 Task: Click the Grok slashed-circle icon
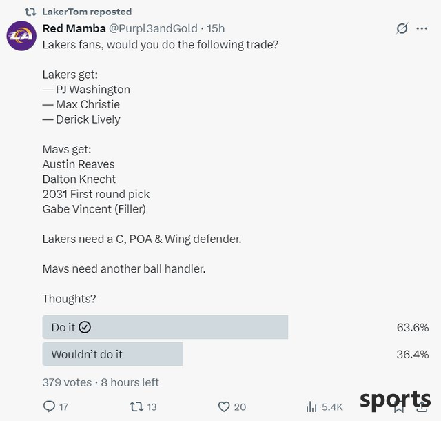coord(402,28)
